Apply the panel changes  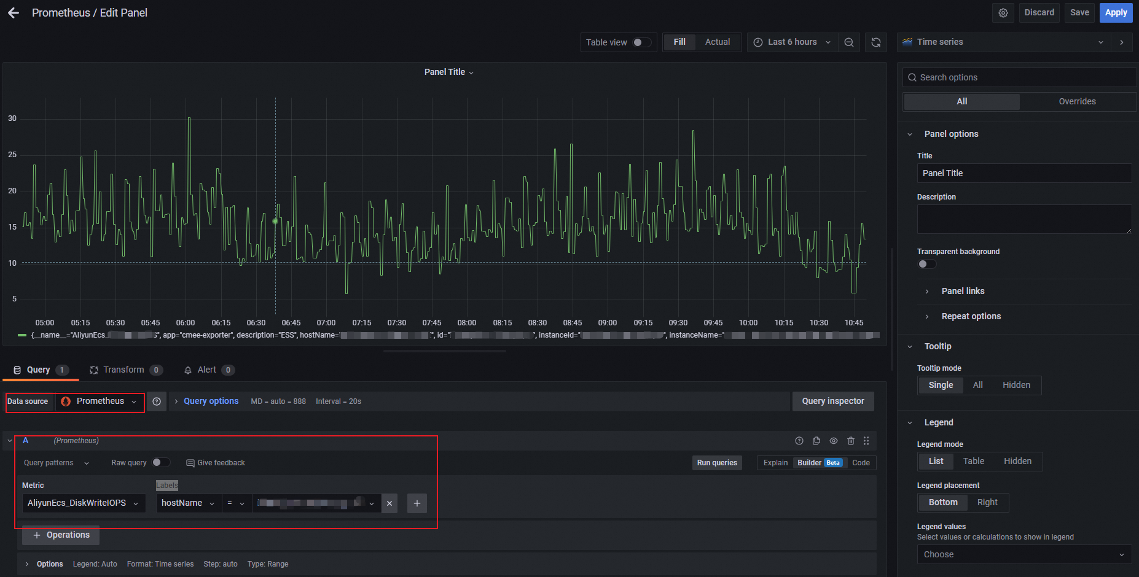pos(1116,13)
